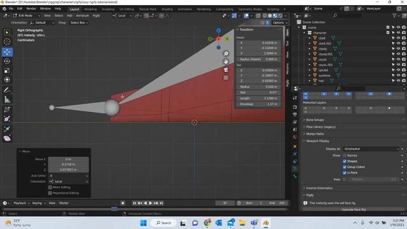Viewport: 407px width, 229px height.
Task: Open the Orientation Local dropdown in the Move panel
Action: 69,181
